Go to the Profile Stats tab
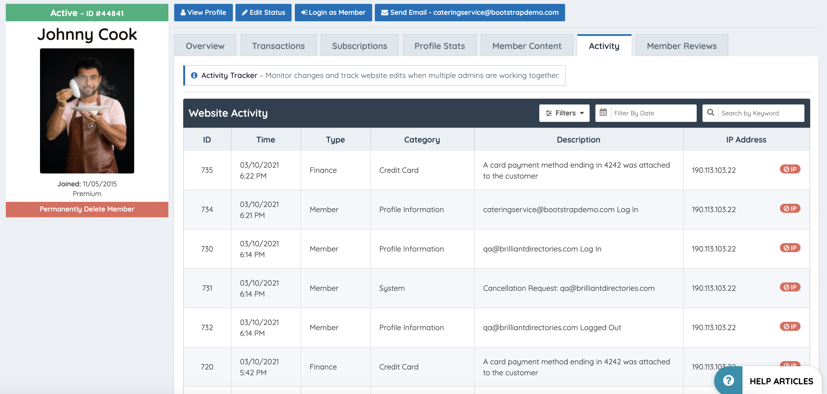 pos(440,46)
